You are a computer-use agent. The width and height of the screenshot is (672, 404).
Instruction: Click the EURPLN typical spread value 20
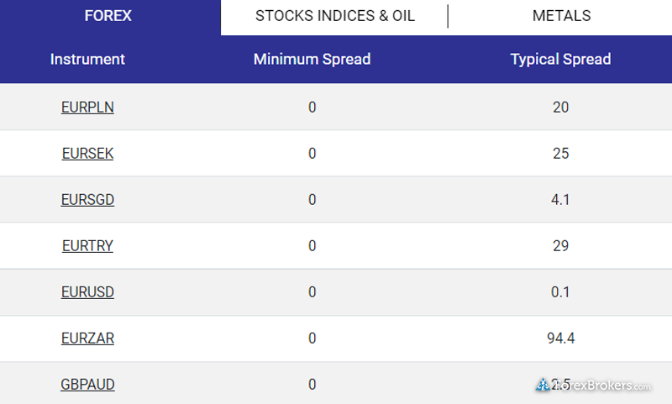[560, 108]
